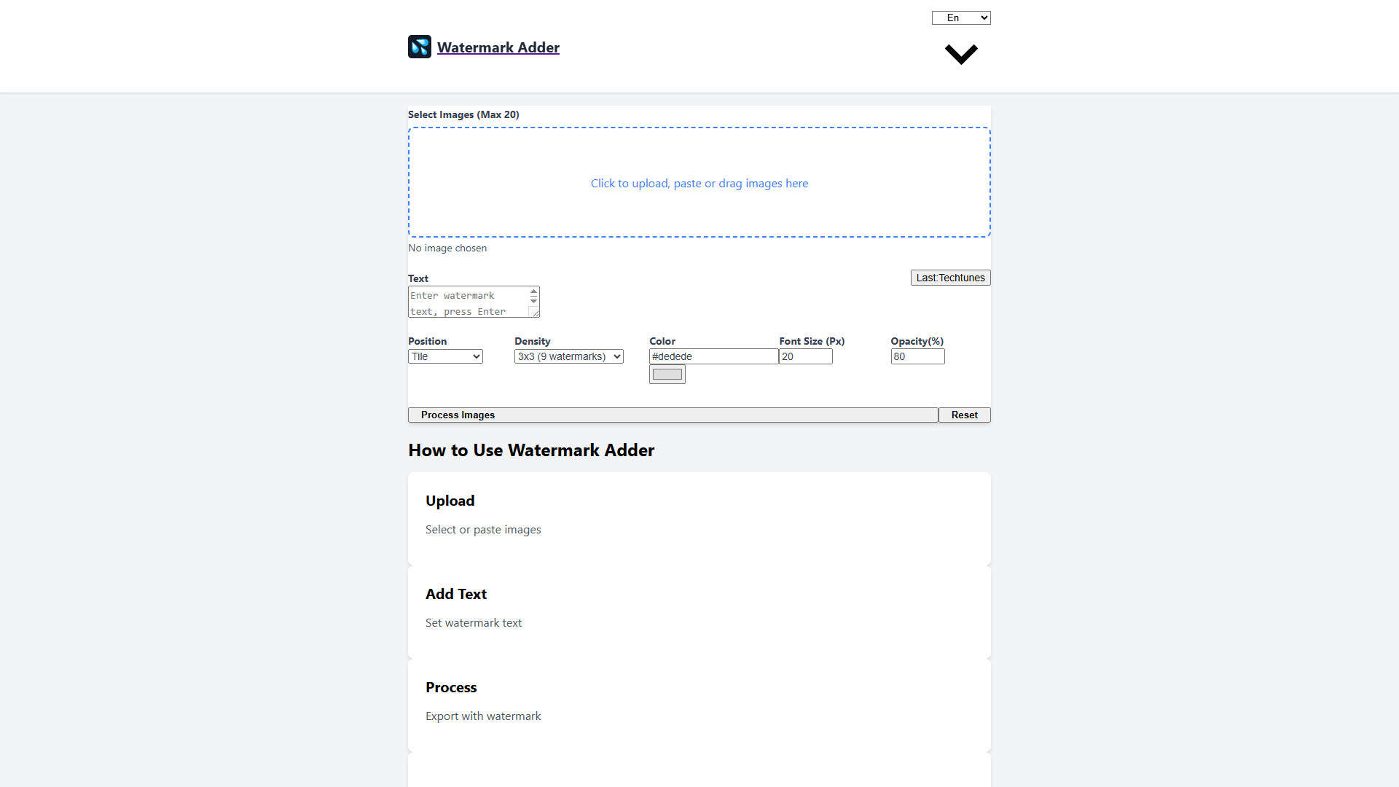1399x787 pixels.
Task: Click the textarea resize handle
Action: point(535,313)
